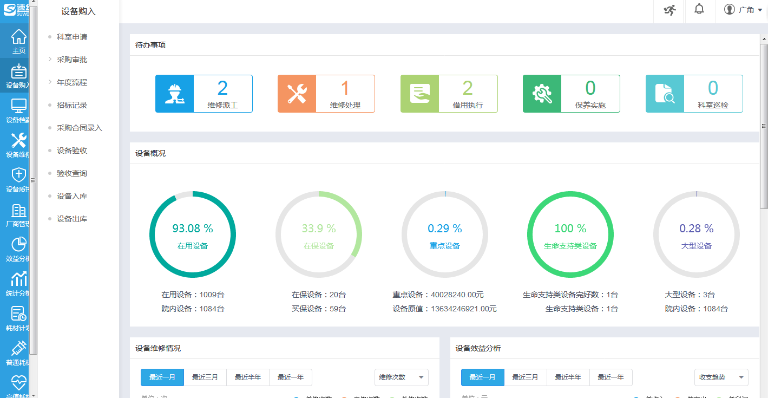Image resolution: width=768 pixels, height=398 pixels.
Task: Click the page vertical scrollbar thumb
Action: point(764,126)
